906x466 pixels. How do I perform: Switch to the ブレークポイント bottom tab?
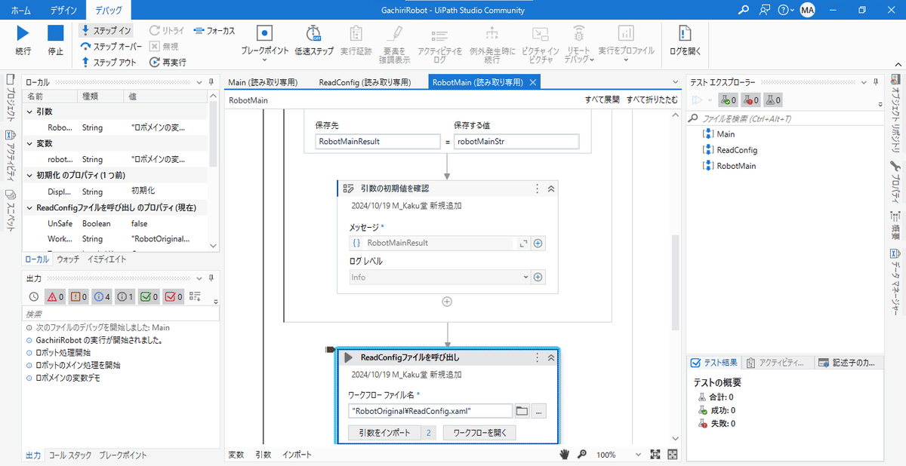(122, 455)
